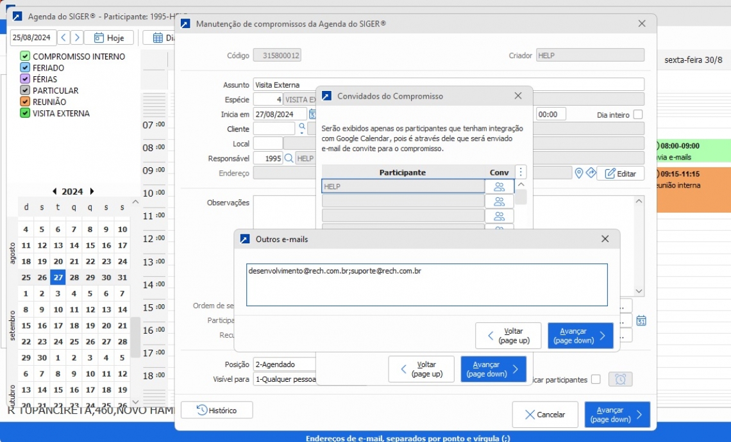Toggle the notificar participantes checkbox

(595, 379)
